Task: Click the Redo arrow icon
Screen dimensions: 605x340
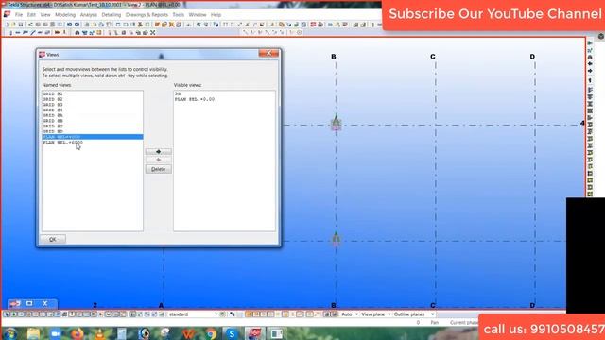Action: (77, 25)
